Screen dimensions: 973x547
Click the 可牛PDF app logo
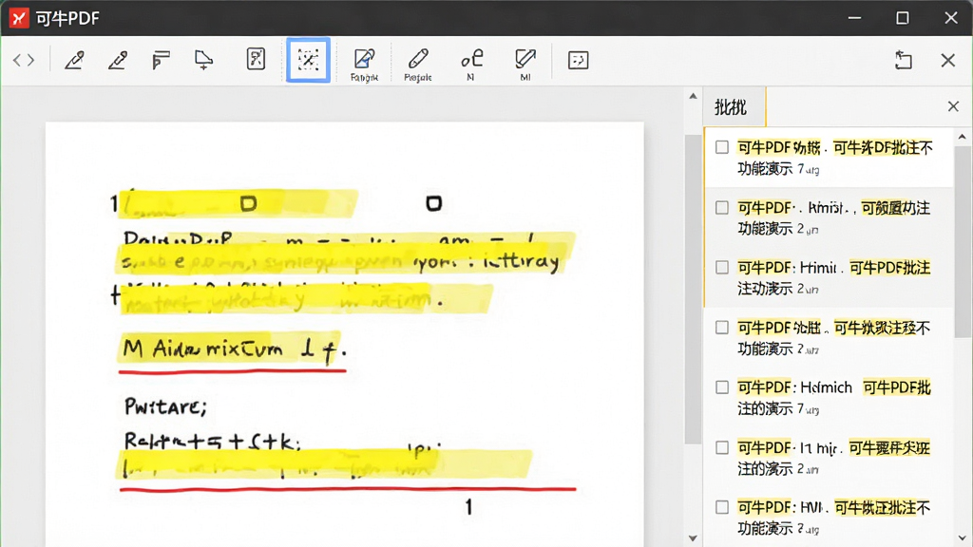(x=19, y=18)
